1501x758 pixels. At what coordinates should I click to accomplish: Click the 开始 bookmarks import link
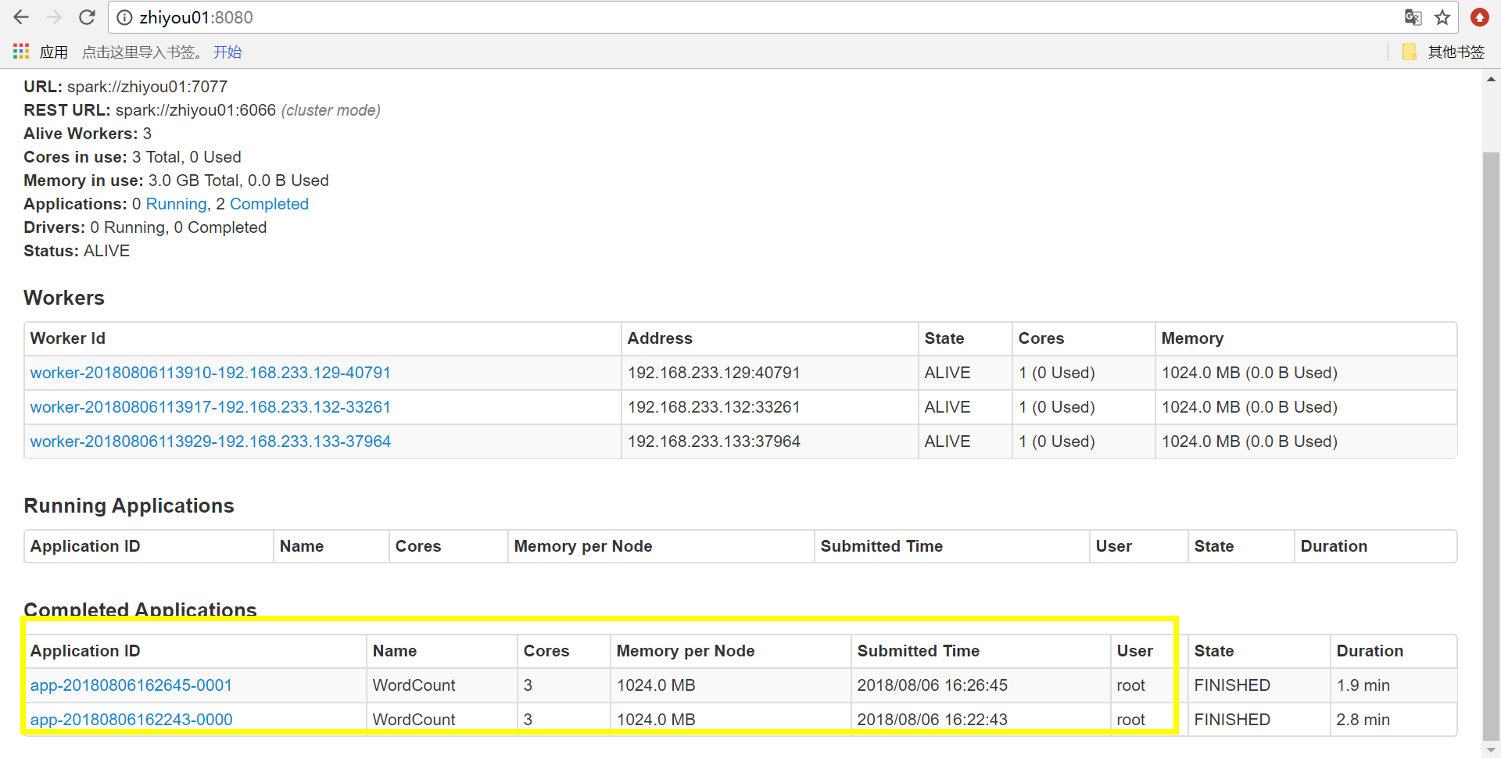[227, 52]
